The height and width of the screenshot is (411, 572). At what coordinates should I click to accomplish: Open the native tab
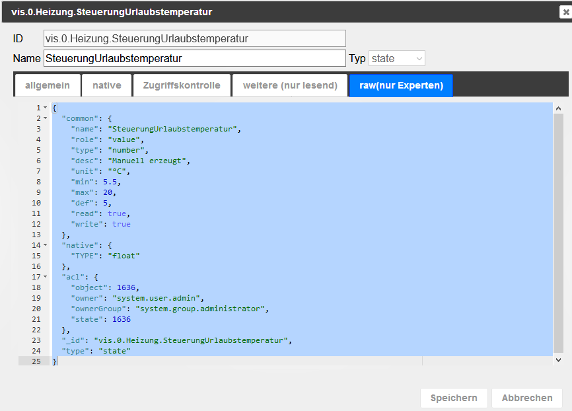pos(106,85)
